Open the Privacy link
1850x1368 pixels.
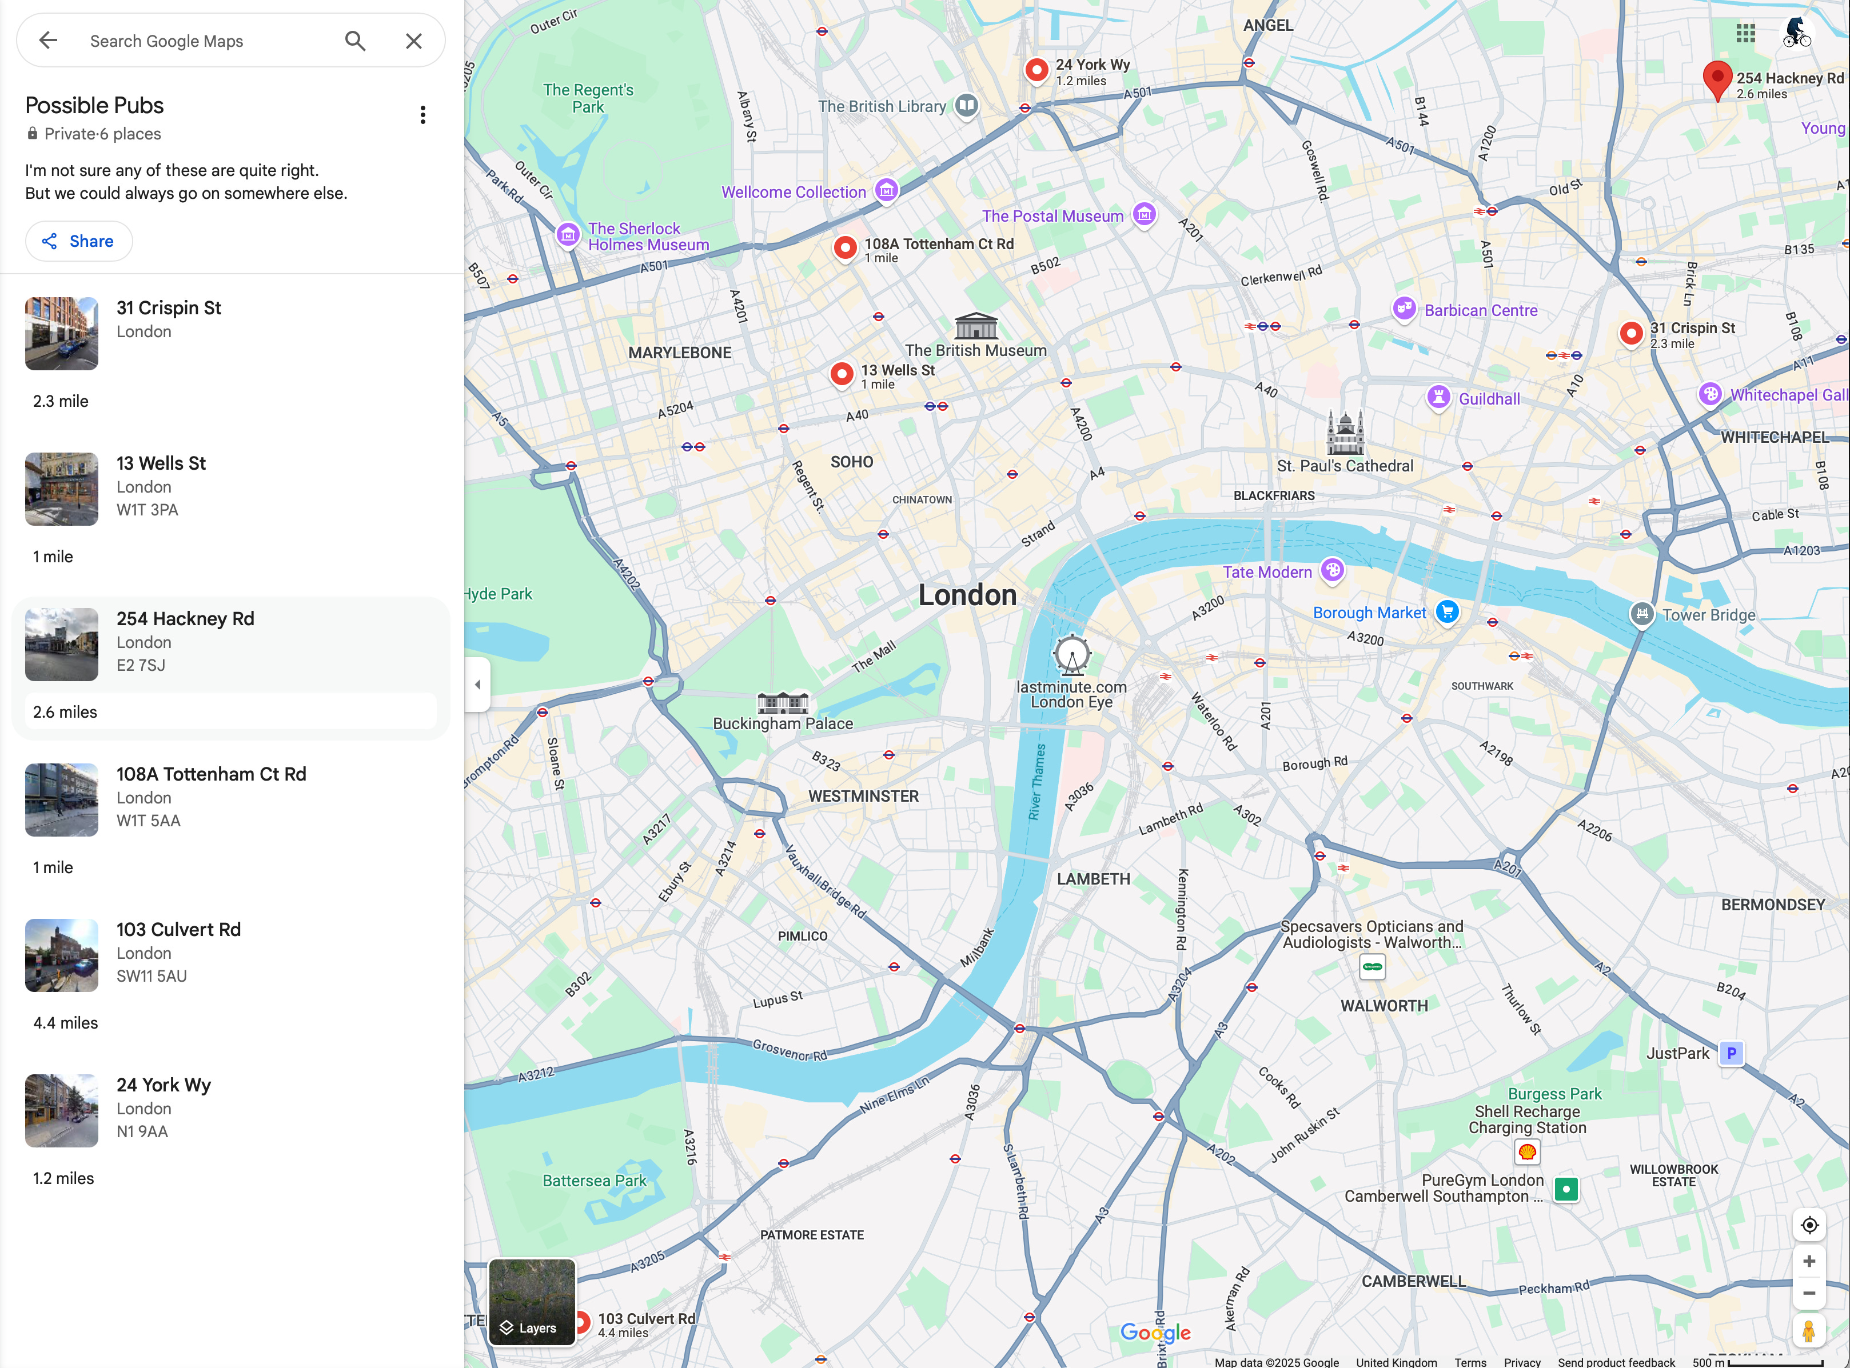1522,1362
